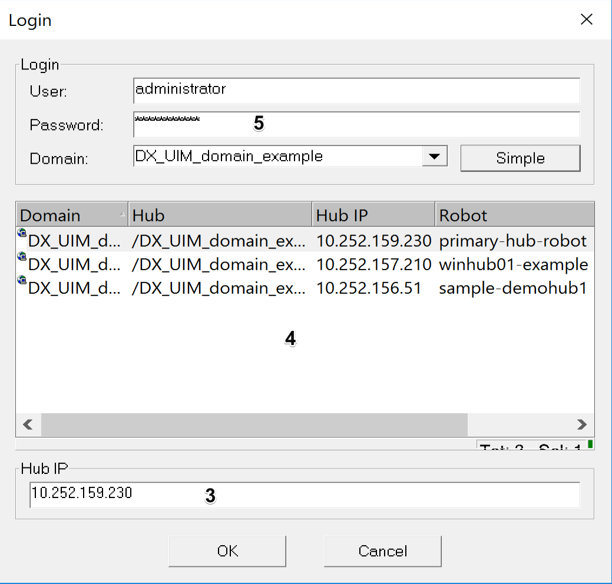Confirm login with the OK button

[x=227, y=551]
